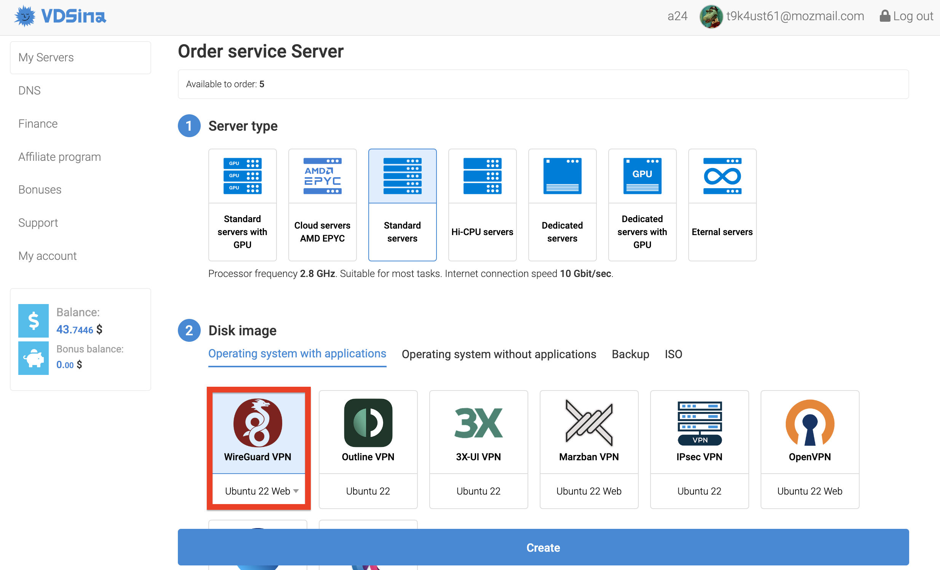940x570 pixels.
Task: Pick the Dedicated servers with GPU icon
Action: pos(642,176)
